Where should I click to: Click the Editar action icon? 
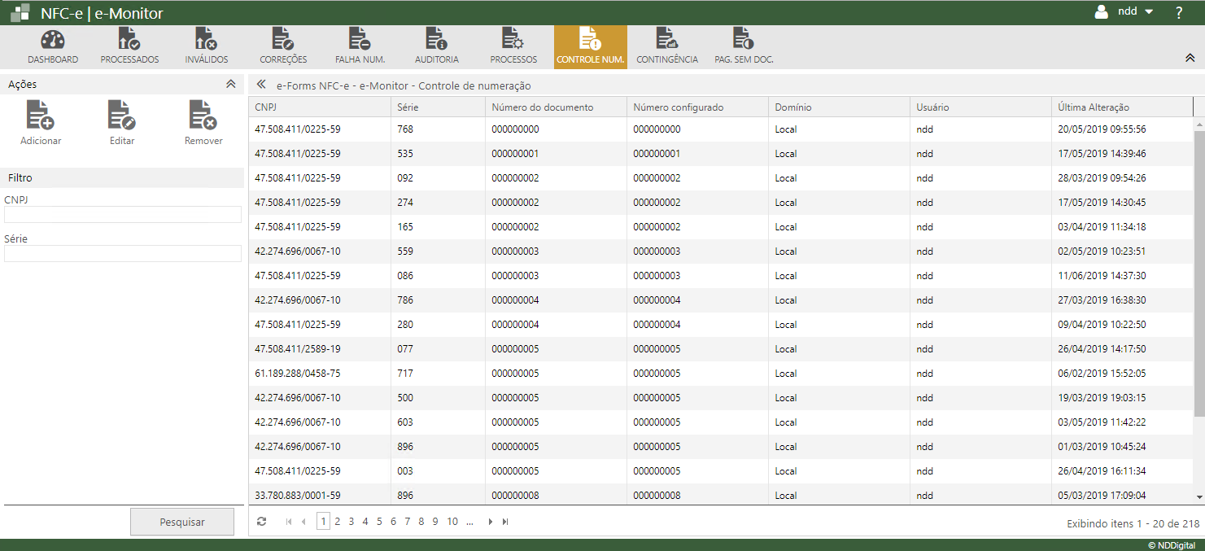pyautogui.click(x=122, y=115)
